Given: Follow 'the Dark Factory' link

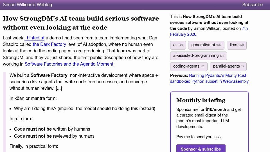Looking at the screenshot, I should point(49,44).
